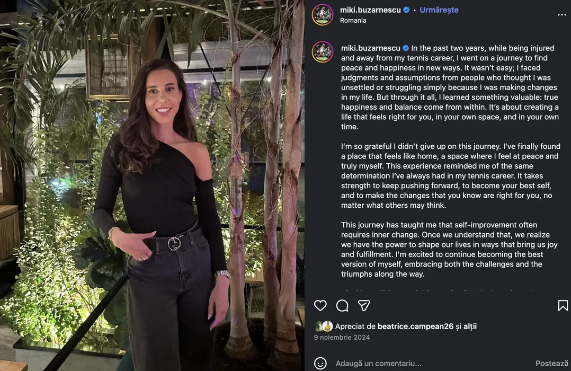The height and width of the screenshot is (371, 571).
Task: Share post via paper plane icon
Action: 364,305
